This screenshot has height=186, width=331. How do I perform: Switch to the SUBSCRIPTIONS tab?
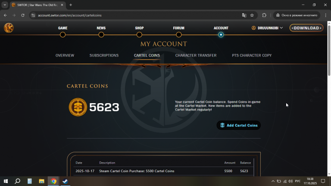[104, 55]
